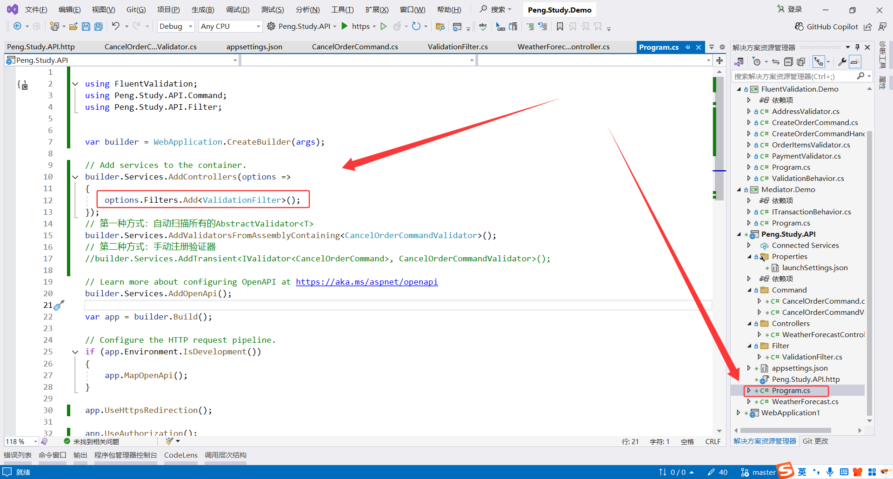Start debugging with the green https play button
Viewport: 893px width, 479px height.
point(345,26)
